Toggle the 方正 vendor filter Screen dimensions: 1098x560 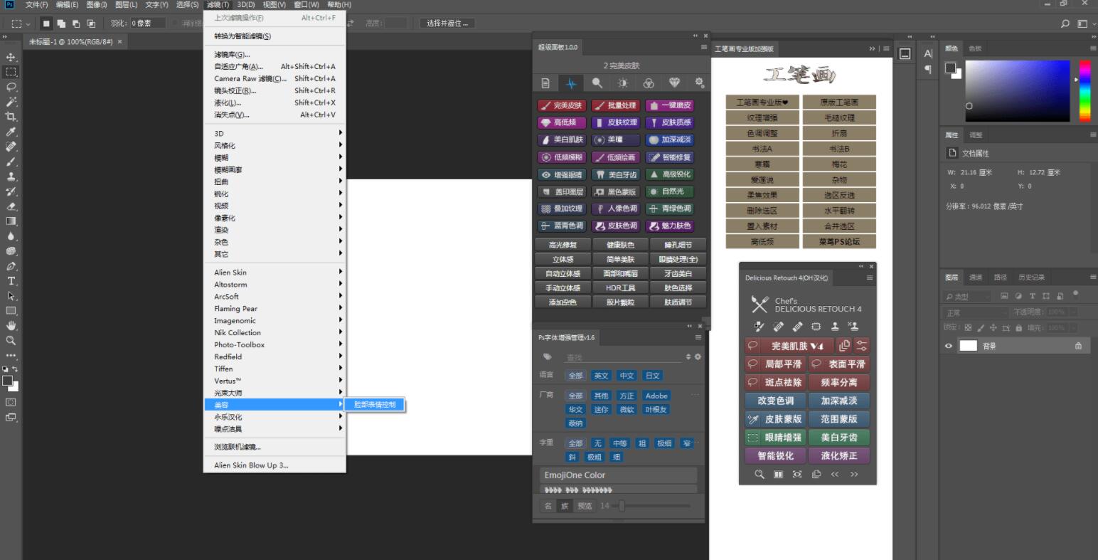click(x=627, y=396)
